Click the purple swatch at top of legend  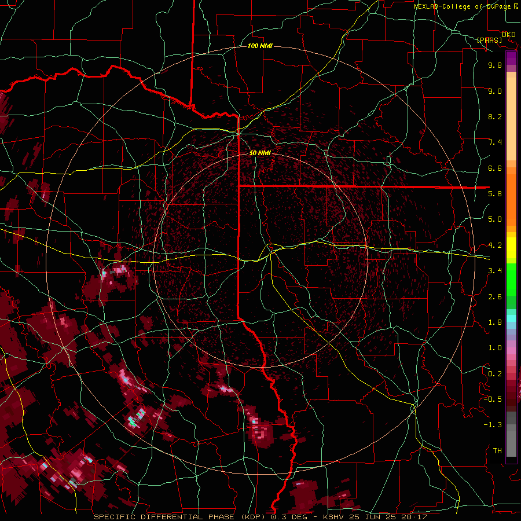click(511, 58)
